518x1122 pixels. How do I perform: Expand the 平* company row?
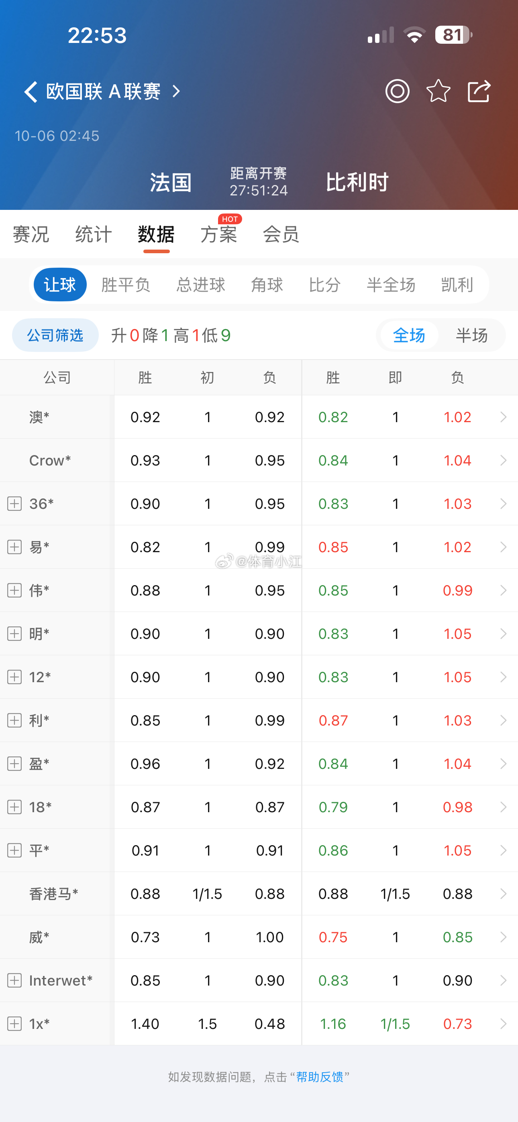(14, 851)
